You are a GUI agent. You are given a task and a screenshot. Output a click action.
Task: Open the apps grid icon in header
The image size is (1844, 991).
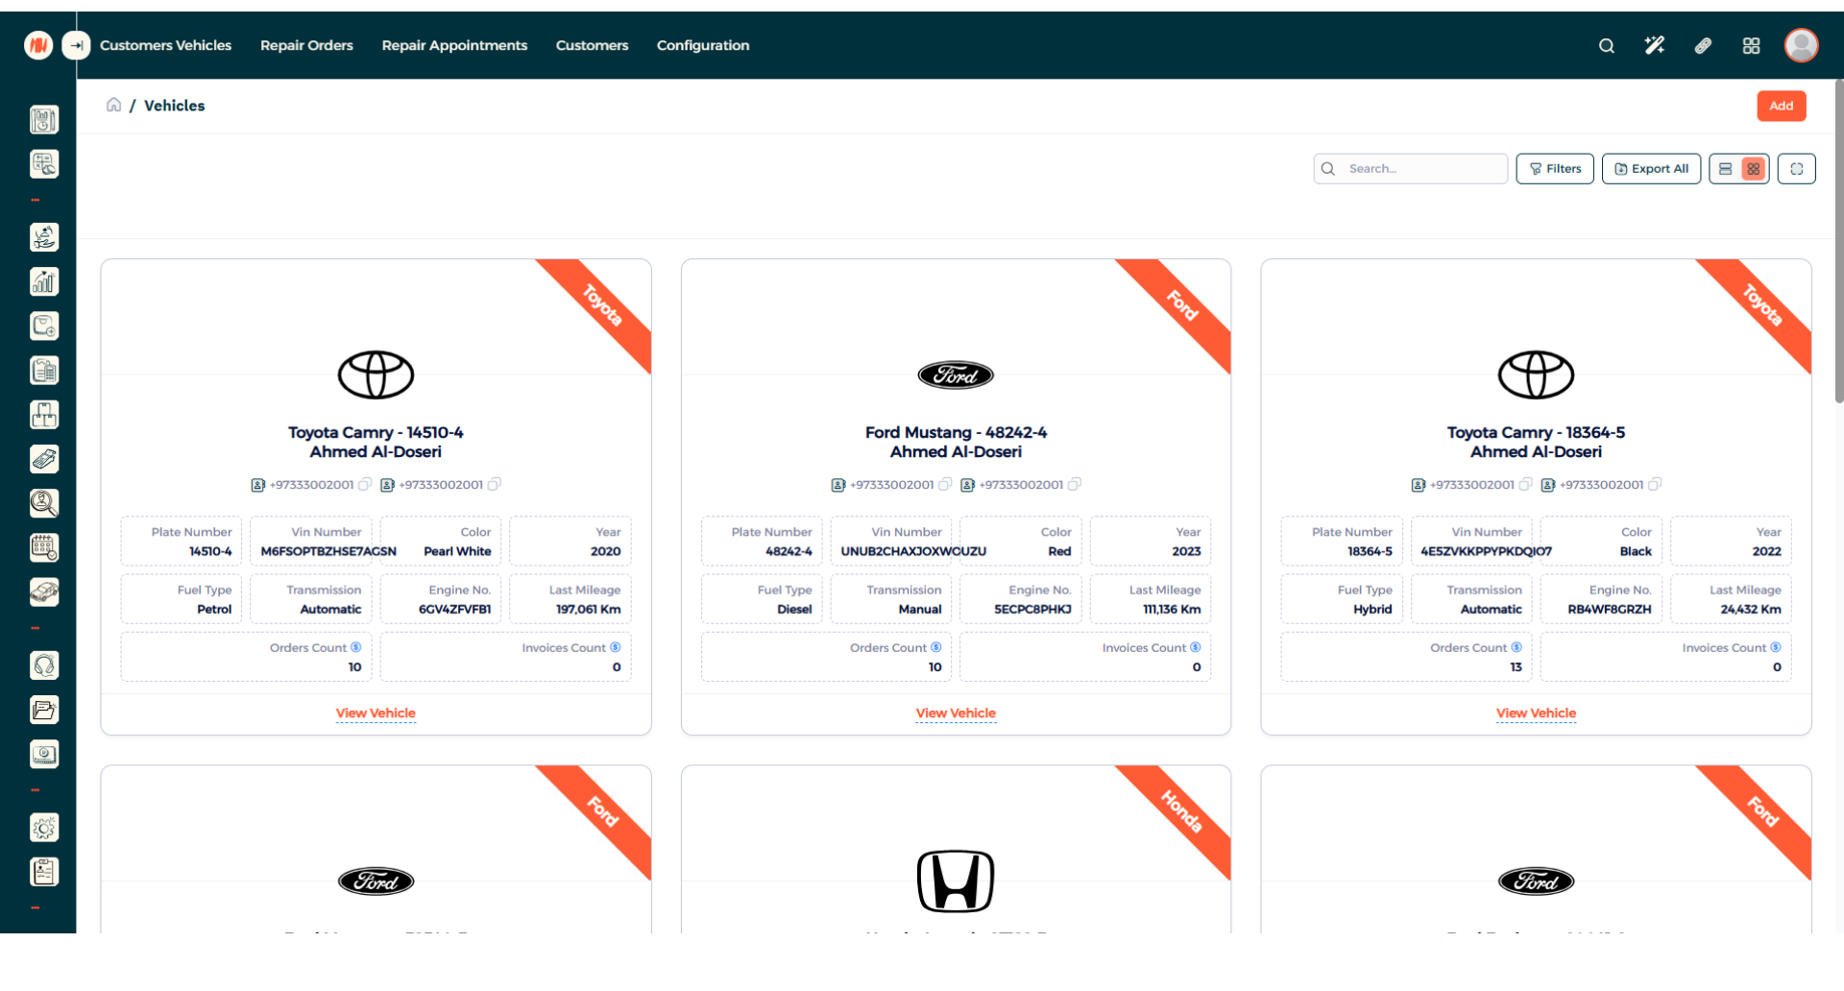tap(1751, 45)
